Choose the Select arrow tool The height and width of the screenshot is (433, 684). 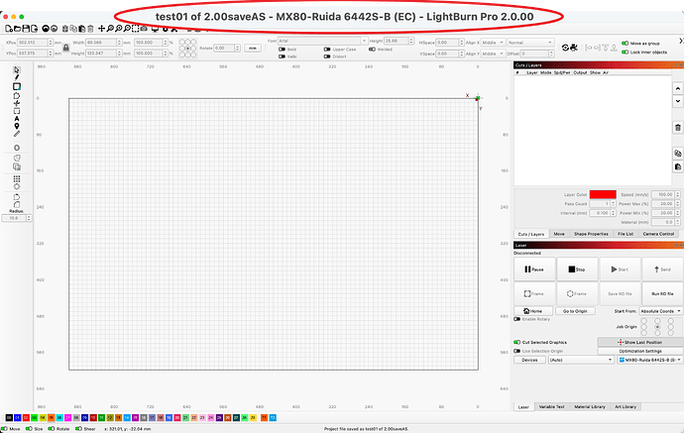[x=17, y=69]
